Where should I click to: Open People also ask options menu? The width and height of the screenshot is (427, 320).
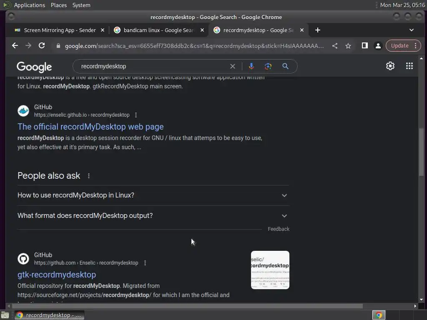point(89,176)
